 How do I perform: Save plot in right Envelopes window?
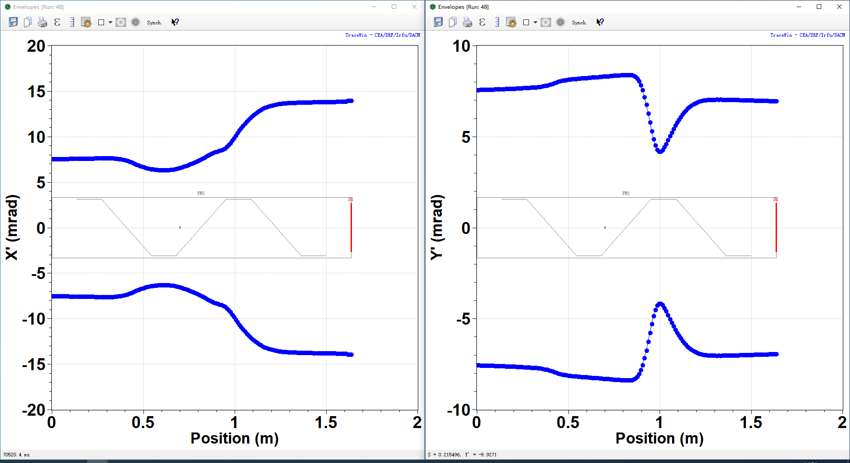(x=438, y=22)
